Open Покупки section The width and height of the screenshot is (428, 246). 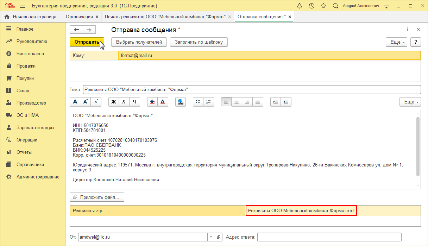pyautogui.click(x=32, y=78)
